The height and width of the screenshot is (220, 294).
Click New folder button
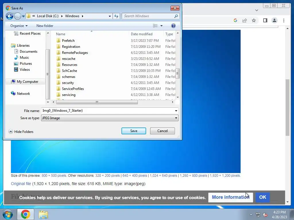[x=45, y=26]
